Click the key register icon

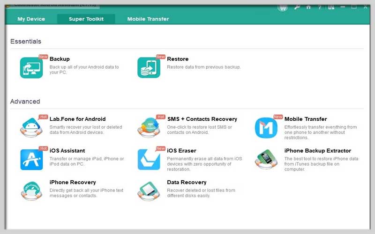coord(297,7)
